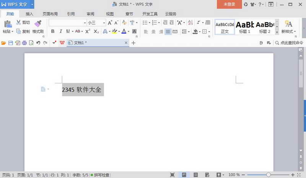Toggle Underline formatting
Image resolution: width=306 pixels, height=178 pixels.
point(68,31)
